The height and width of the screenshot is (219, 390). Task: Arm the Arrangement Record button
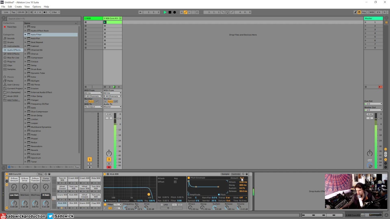[174, 12]
